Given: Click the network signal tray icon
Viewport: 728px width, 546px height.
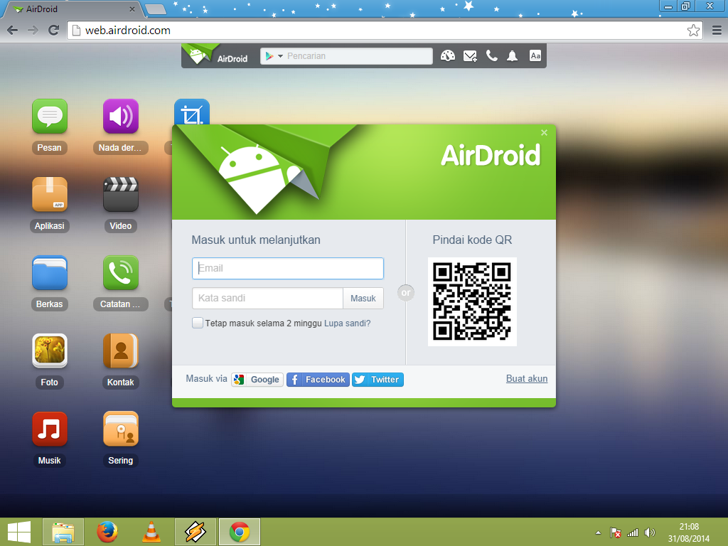Looking at the screenshot, I should pos(632,532).
